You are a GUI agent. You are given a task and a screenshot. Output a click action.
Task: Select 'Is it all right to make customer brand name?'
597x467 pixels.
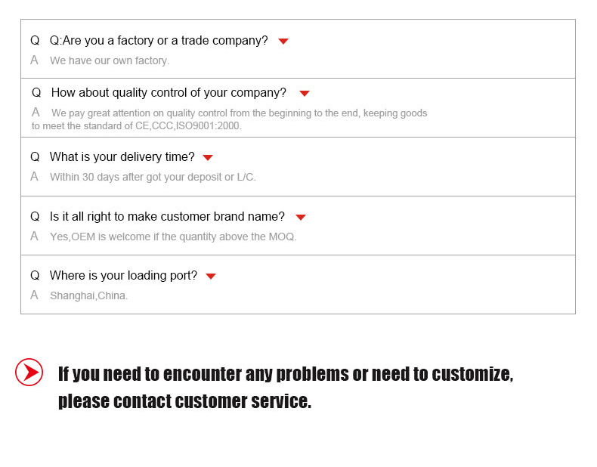coord(167,217)
